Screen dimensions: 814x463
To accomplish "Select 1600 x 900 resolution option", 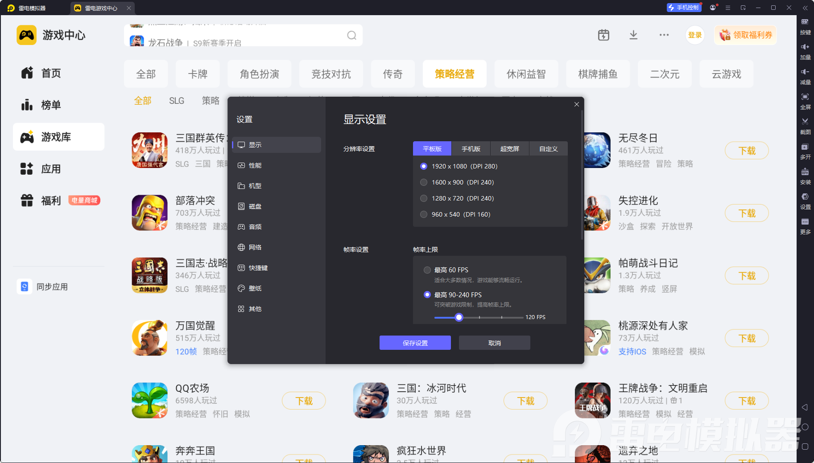I will tap(424, 182).
